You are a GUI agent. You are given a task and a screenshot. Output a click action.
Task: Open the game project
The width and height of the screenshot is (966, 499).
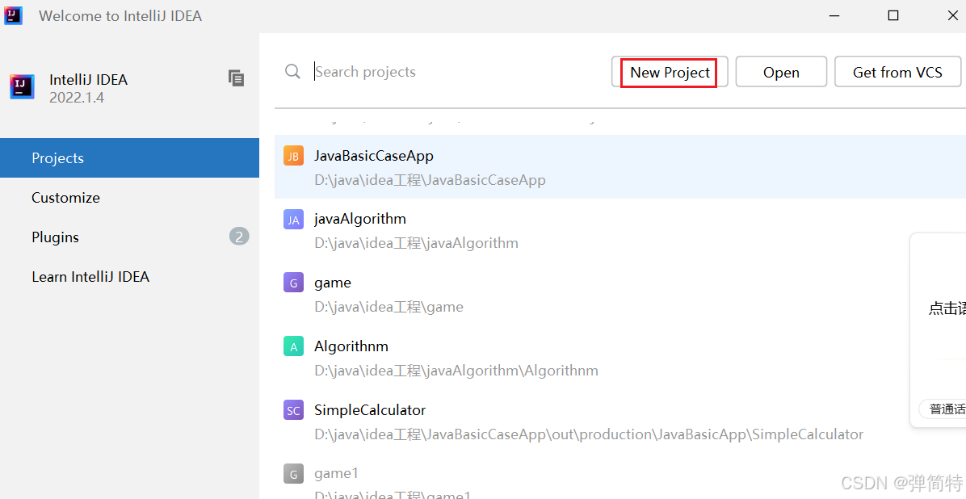620,294
